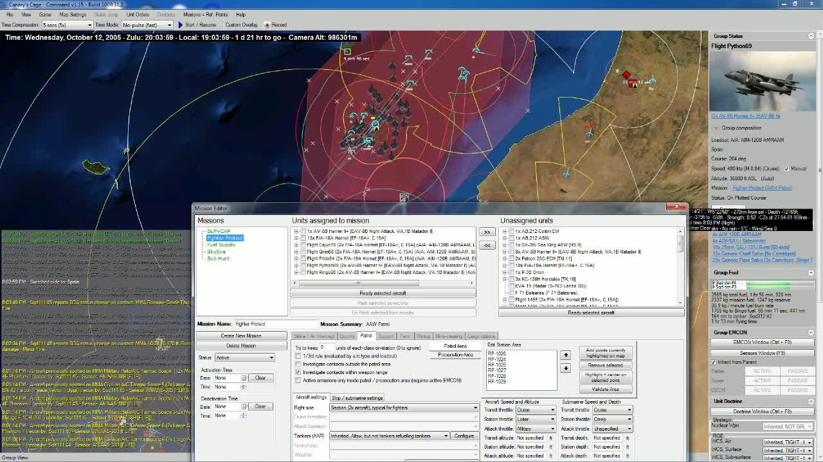The width and height of the screenshot is (823, 462).
Task: Open the mission Status dropdown
Action: tap(244, 357)
